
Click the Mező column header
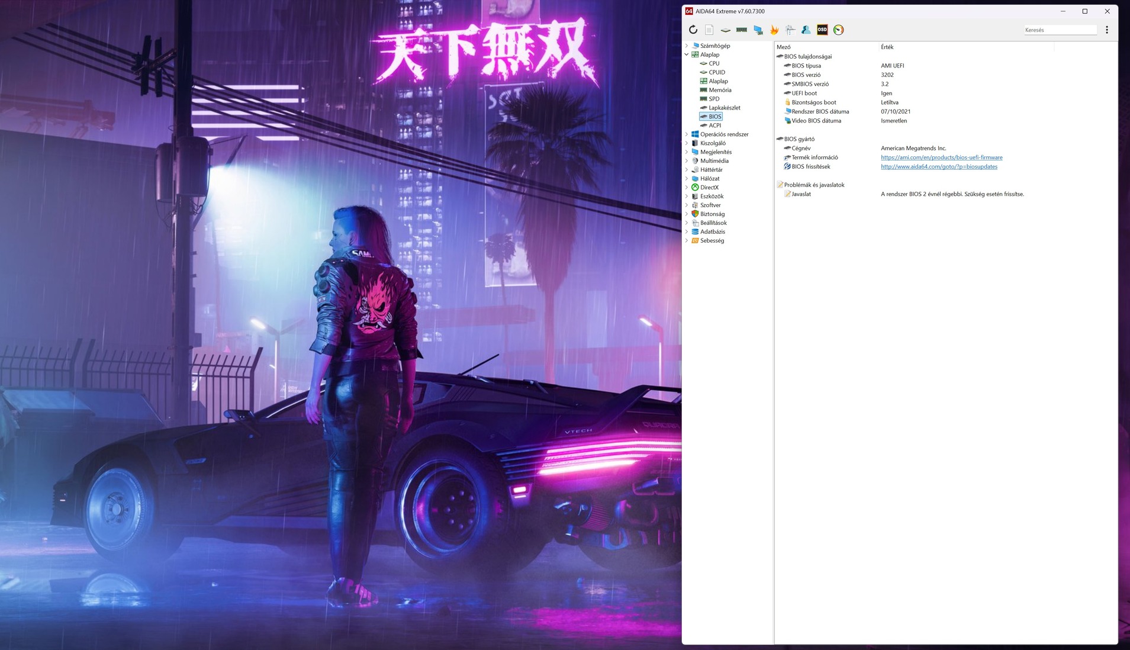pos(783,47)
